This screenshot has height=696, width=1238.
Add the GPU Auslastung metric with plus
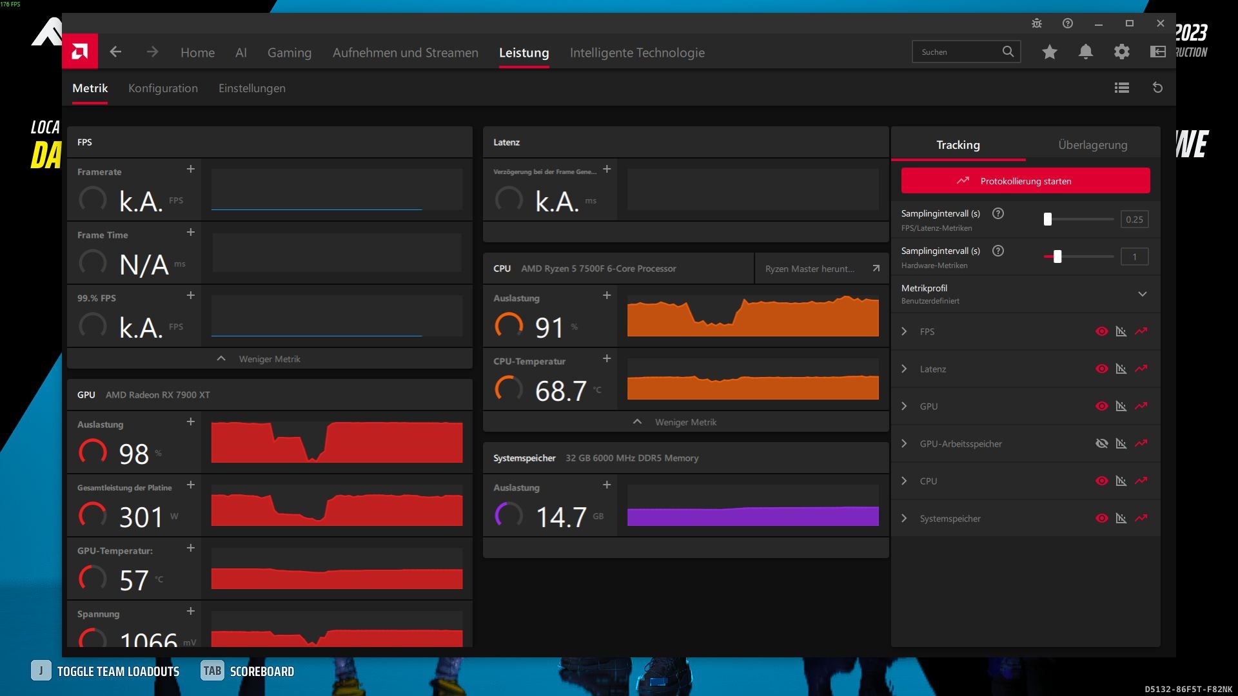click(x=191, y=421)
